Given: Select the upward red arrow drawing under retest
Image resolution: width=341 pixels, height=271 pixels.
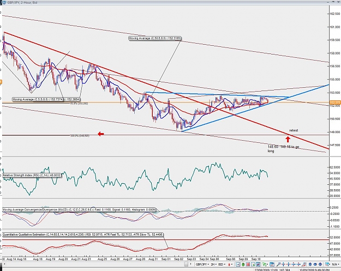Looking at the screenshot, I should click(x=288, y=139).
